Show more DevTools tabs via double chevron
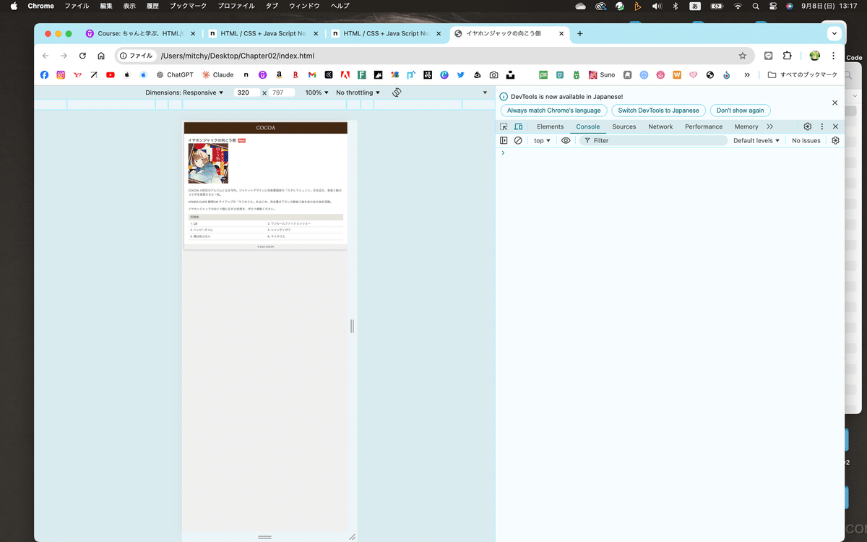Screen dimensions: 867x542 point(769,126)
